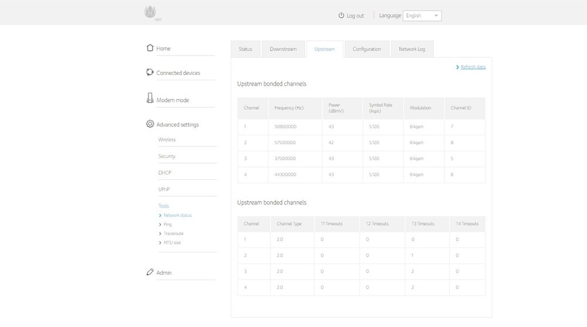Click Channel ID value 7

tap(452, 127)
